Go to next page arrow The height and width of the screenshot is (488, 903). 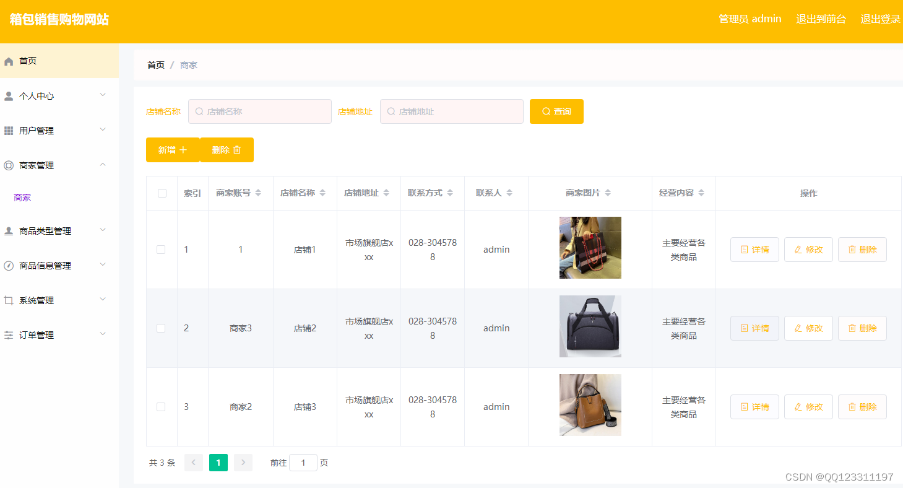243,463
